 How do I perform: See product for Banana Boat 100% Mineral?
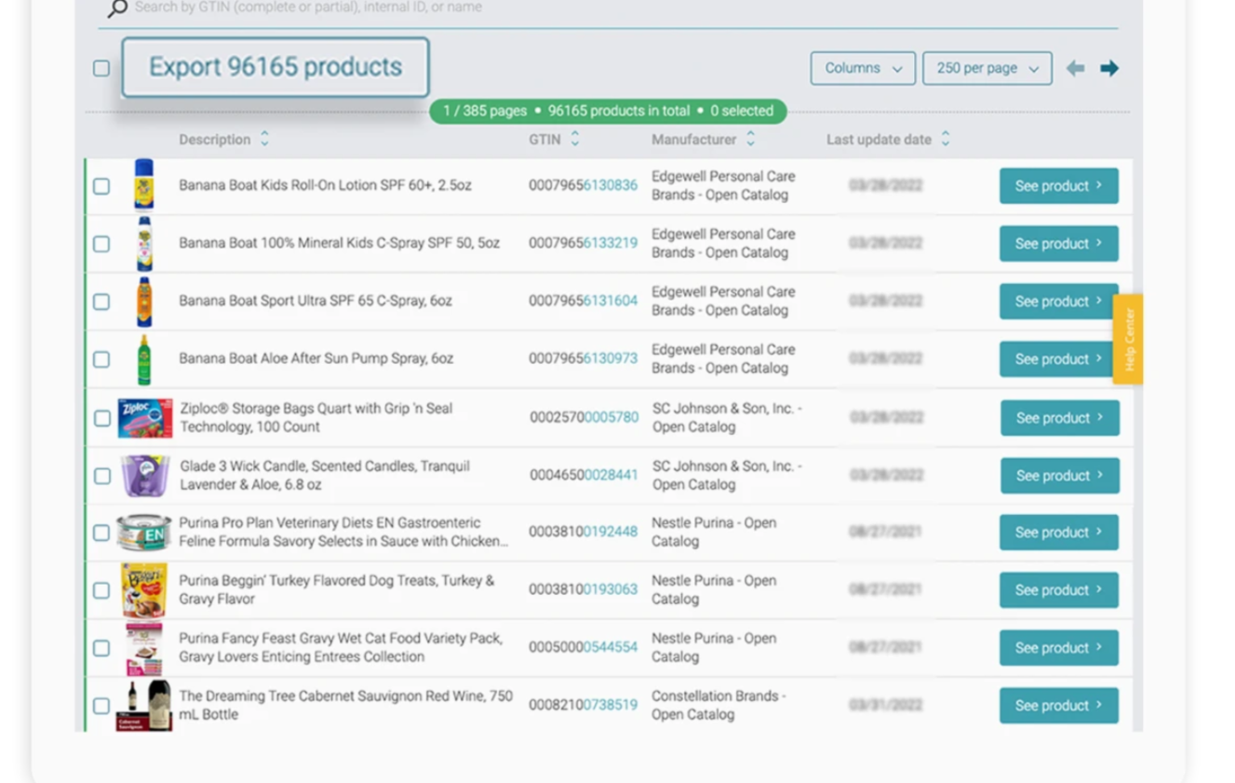coord(1059,244)
